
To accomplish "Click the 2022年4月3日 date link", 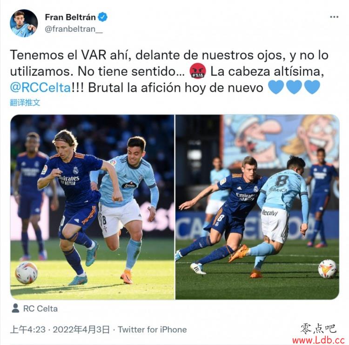I will coord(81,330).
